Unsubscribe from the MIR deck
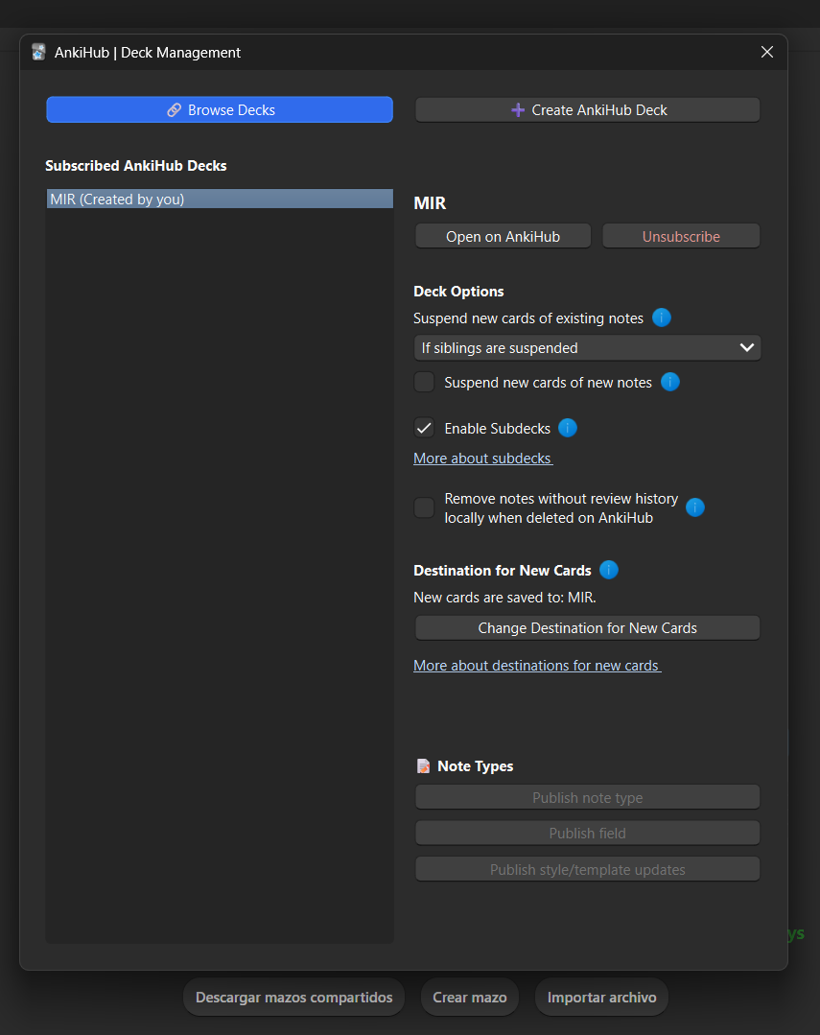This screenshot has width=820, height=1035. pyautogui.click(x=681, y=236)
